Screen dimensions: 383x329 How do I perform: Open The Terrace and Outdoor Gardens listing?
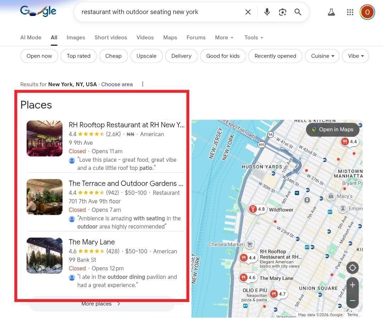[126, 183]
